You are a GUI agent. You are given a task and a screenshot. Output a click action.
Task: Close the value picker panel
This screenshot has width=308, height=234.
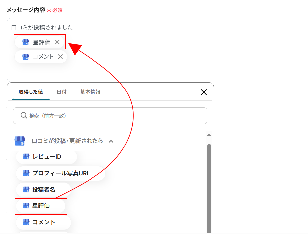[204, 92]
